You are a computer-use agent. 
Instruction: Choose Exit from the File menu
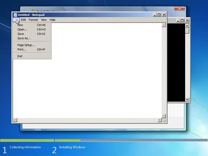pos(32,56)
